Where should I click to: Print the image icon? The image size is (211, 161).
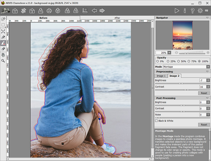49,11
